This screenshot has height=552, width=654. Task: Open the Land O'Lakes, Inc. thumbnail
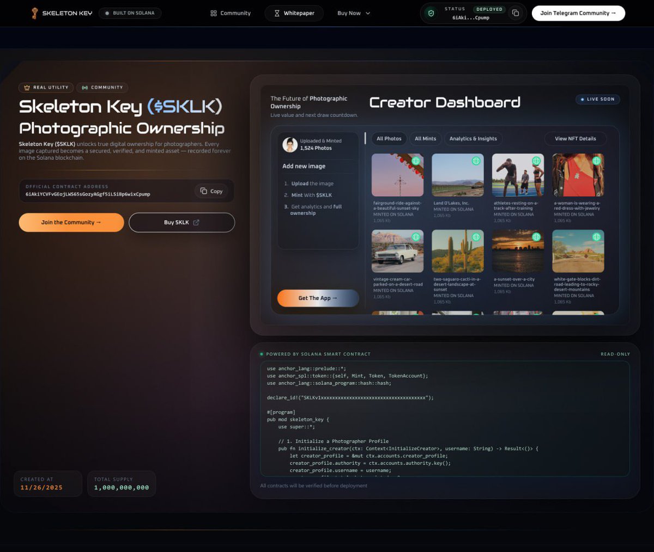point(458,175)
